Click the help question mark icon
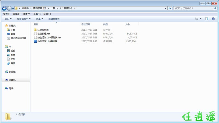This screenshot has width=219, height=123. pos(213,19)
